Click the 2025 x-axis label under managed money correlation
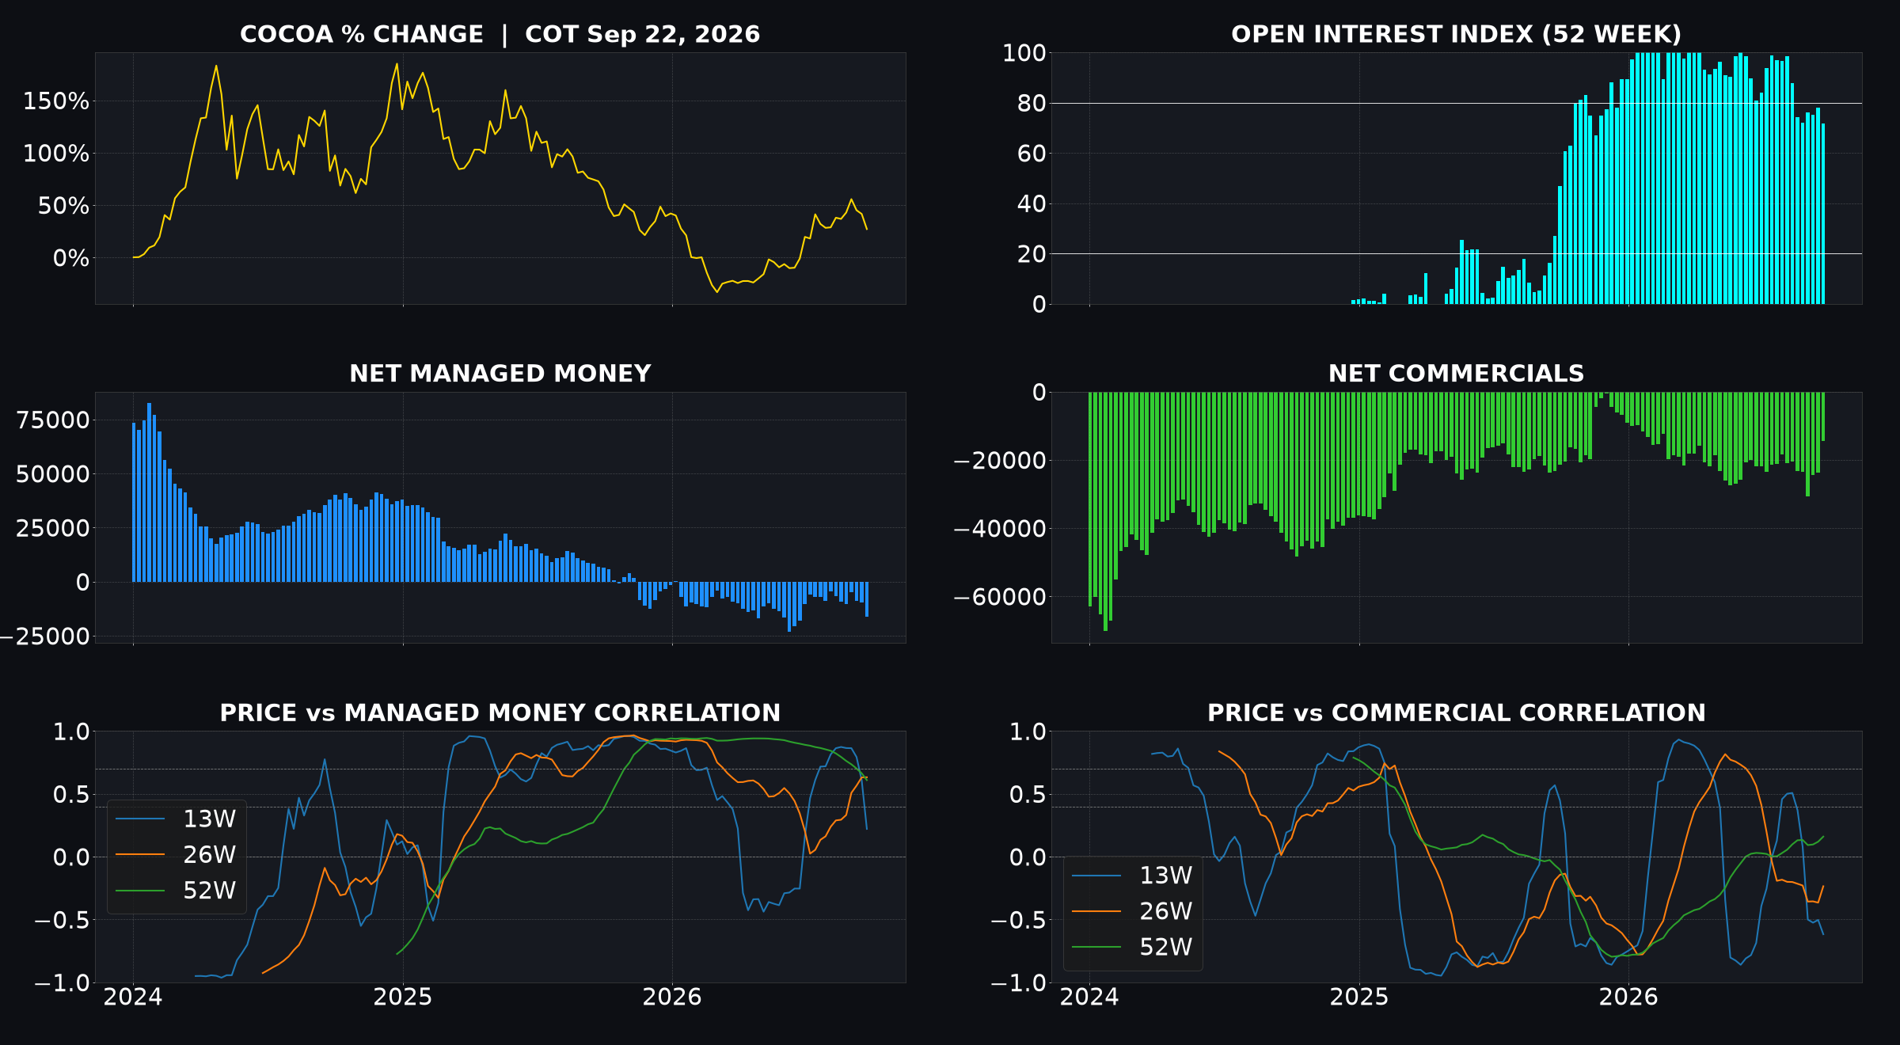The image size is (1900, 1045). pos(403,997)
